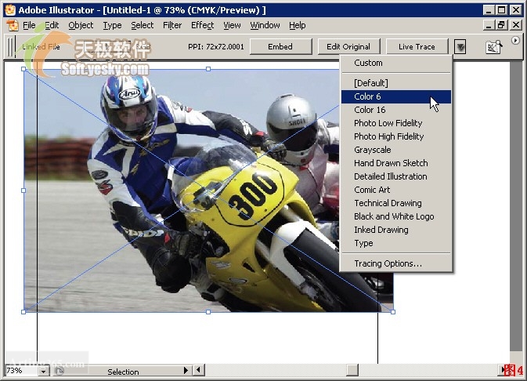Open the File menu
527x381 pixels.
[29, 25]
